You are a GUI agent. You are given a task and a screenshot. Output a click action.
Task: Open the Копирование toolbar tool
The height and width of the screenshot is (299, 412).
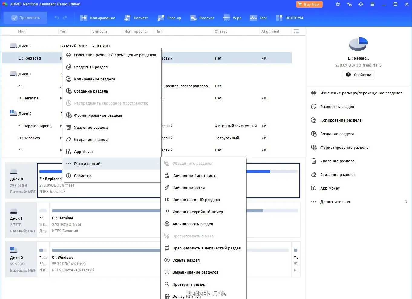click(97, 18)
